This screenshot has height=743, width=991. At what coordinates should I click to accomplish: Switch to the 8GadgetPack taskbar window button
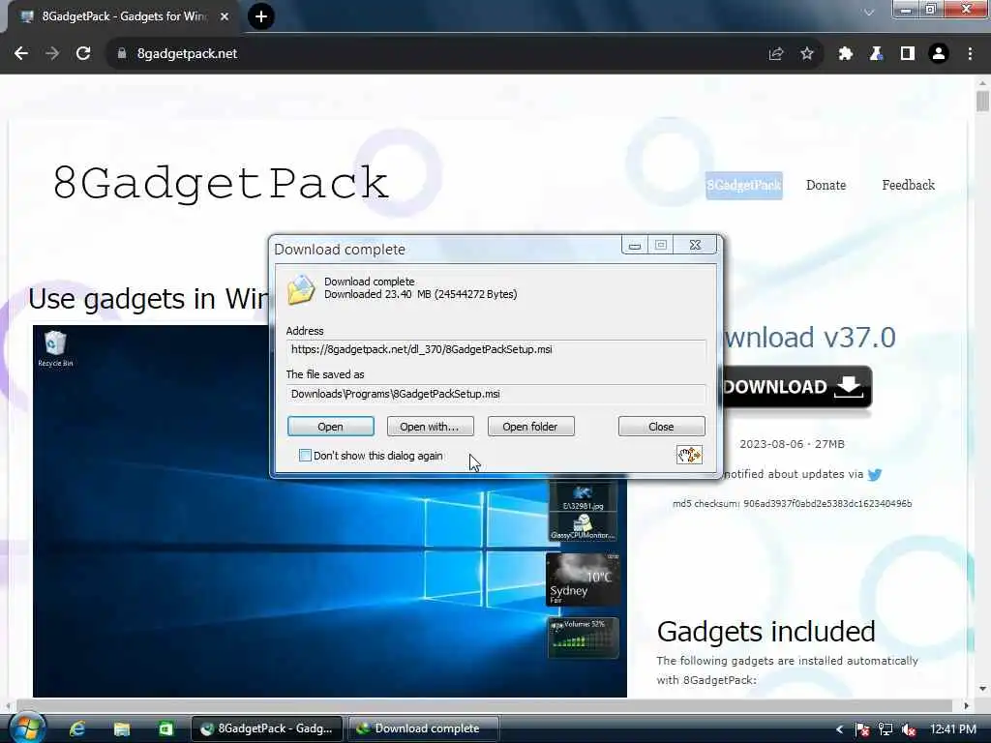click(x=267, y=728)
